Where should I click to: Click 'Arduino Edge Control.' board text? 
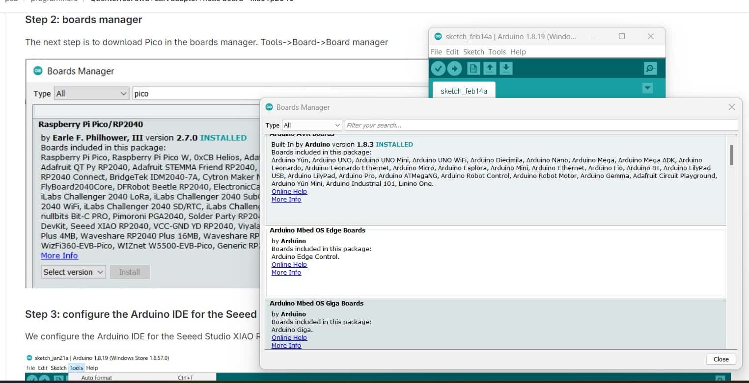[305, 257]
